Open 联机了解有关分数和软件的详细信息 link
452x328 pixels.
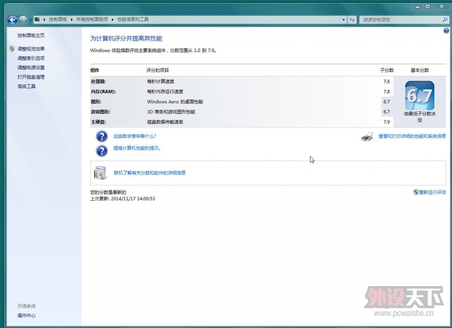point(150,173)
